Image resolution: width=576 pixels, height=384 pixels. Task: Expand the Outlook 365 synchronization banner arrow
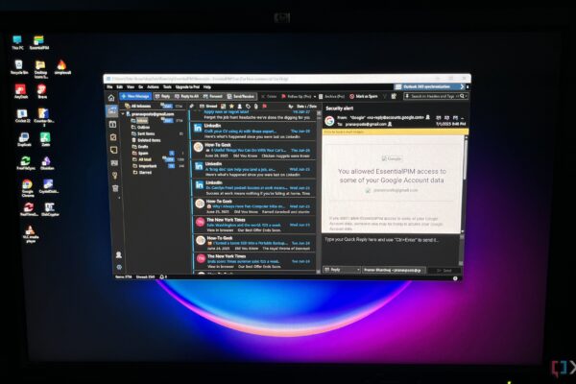click(x=462, y=86)
